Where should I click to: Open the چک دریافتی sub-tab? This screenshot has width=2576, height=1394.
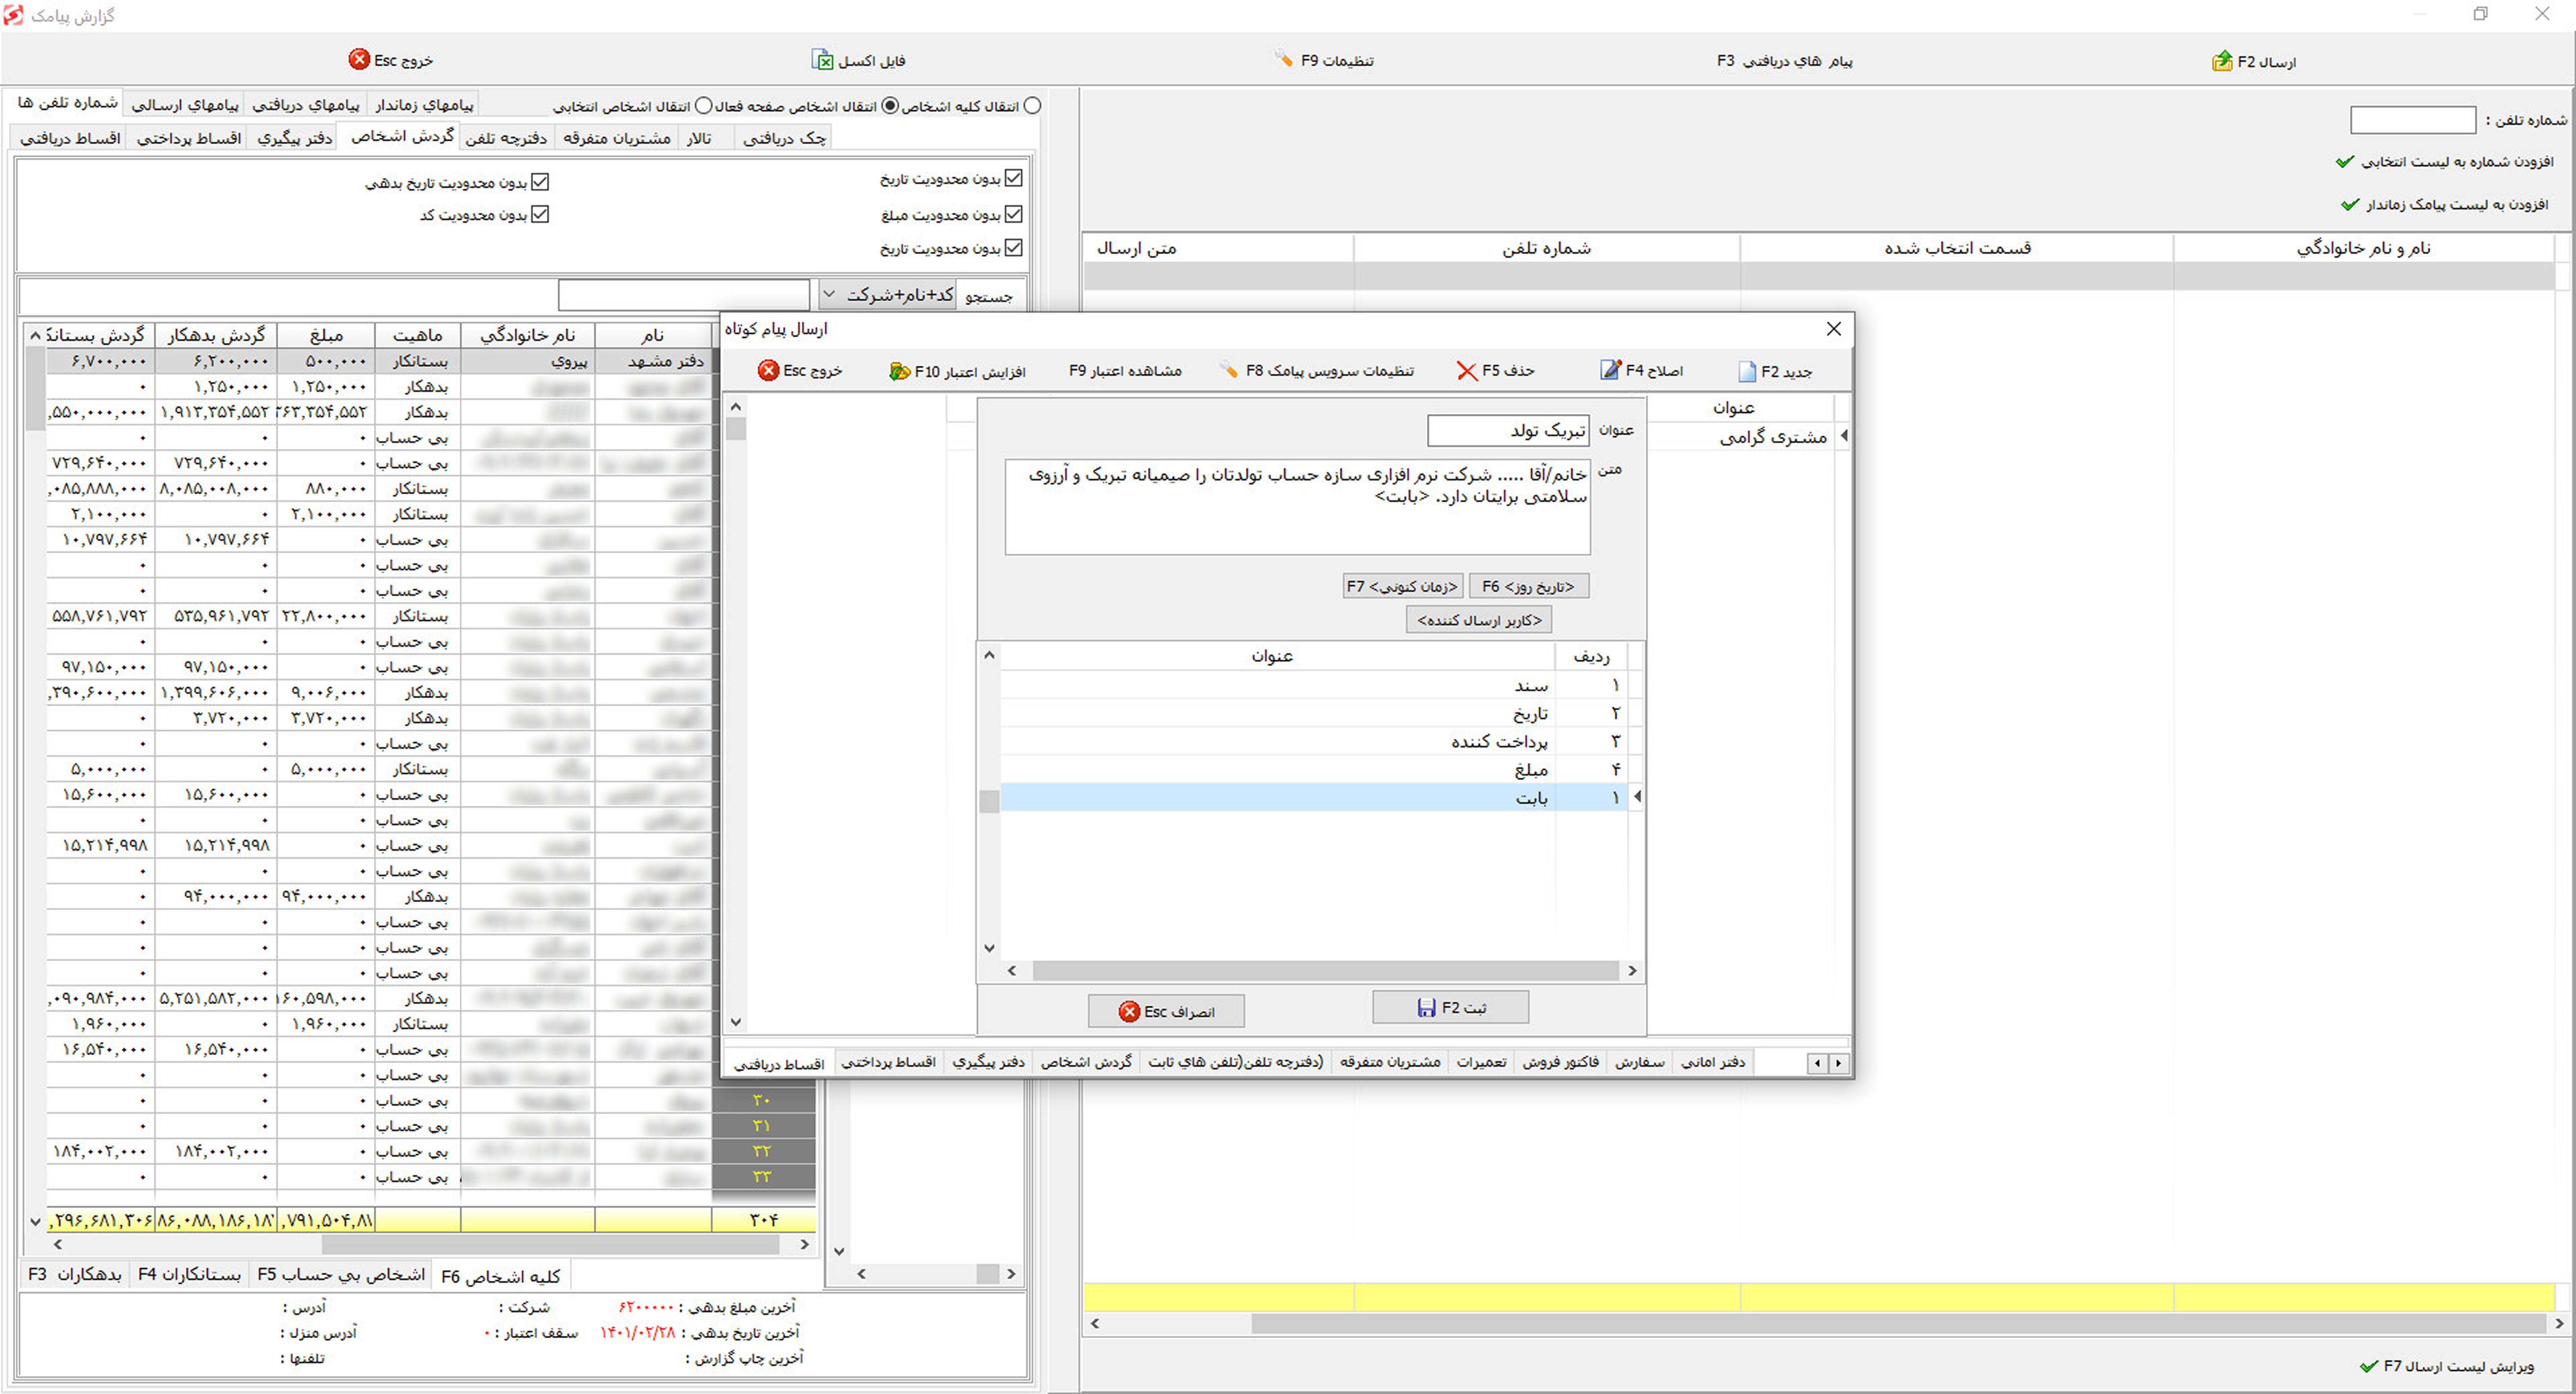784,138
